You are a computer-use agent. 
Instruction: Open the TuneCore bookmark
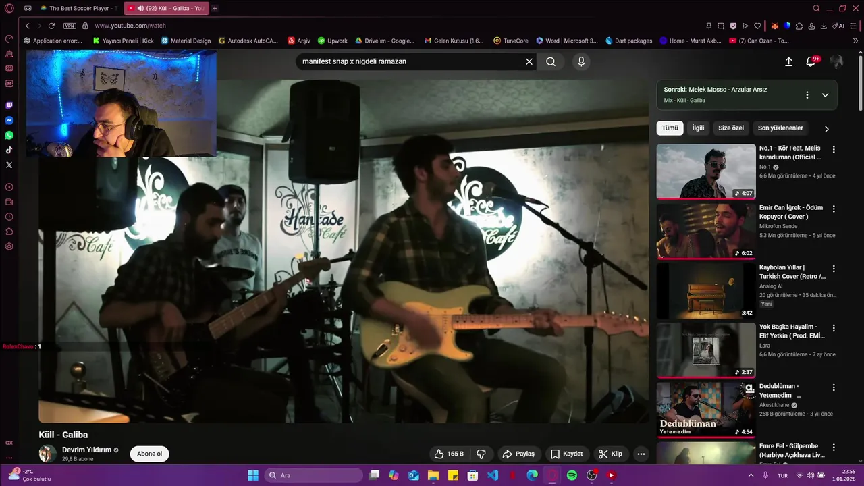511,40
